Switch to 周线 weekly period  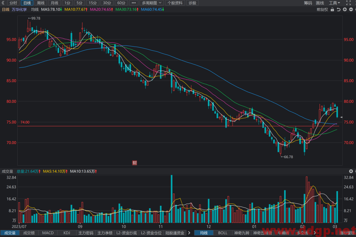[41, 3]
